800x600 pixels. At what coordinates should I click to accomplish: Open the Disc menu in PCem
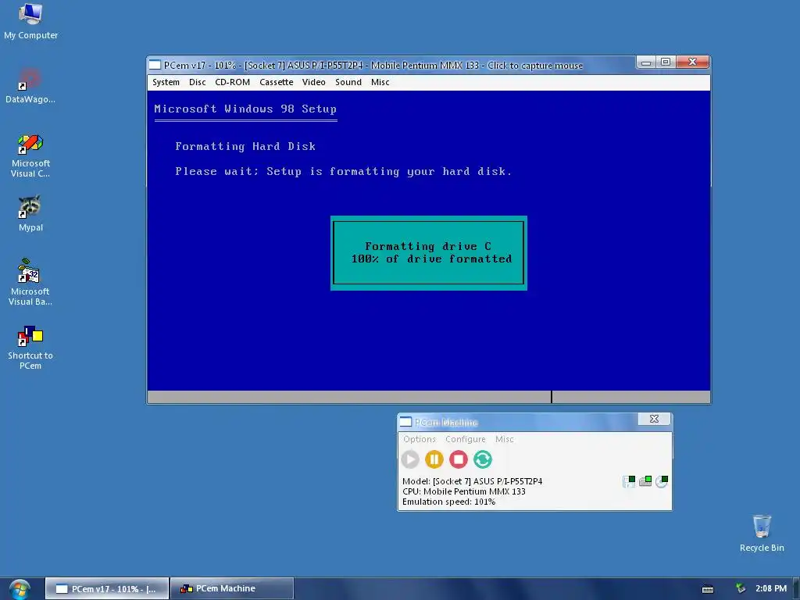tap(198, 82)
